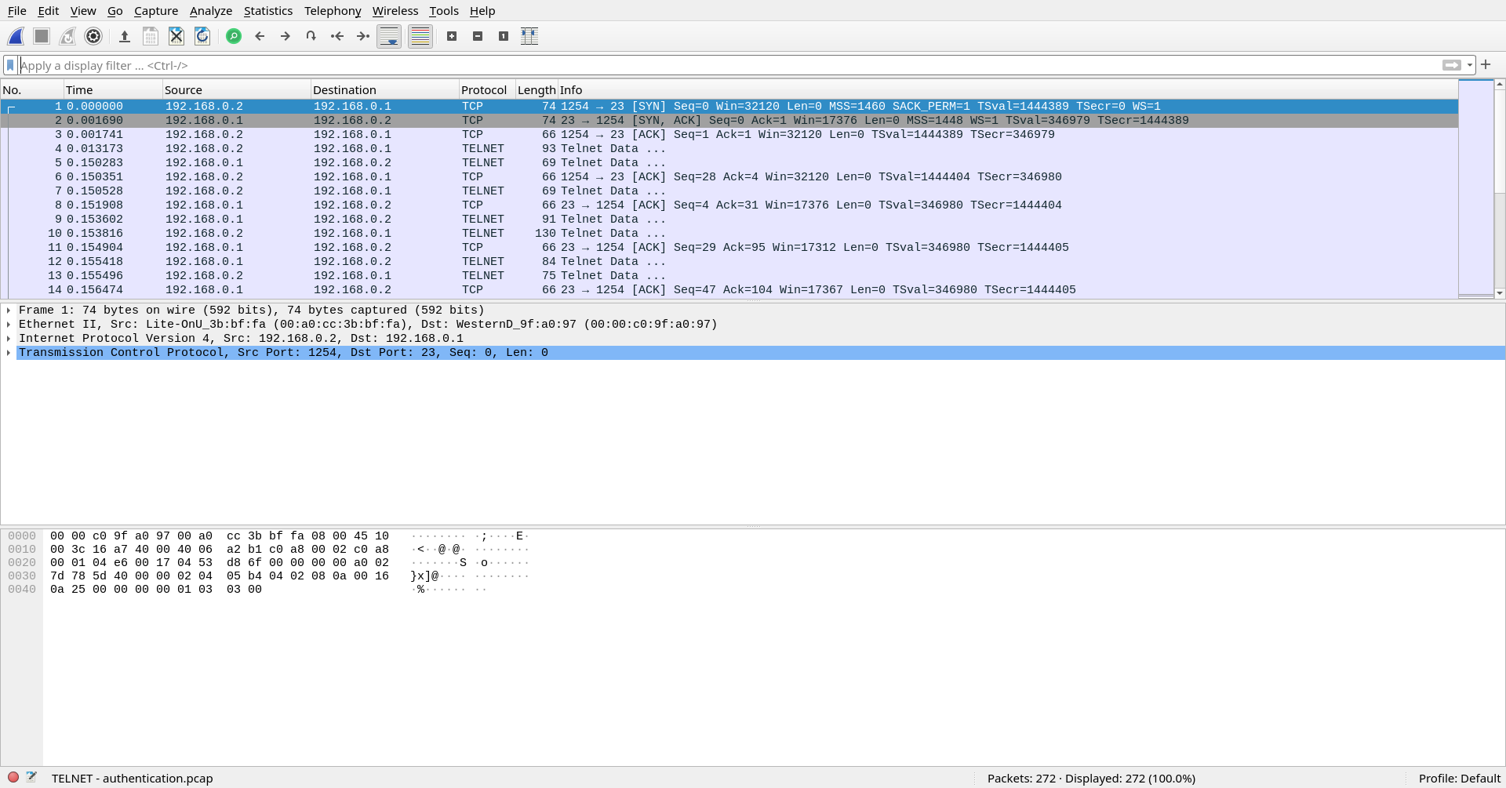Close this capture file icon
Viewport: 1506px width, 788px height.
tap(176, 36)
